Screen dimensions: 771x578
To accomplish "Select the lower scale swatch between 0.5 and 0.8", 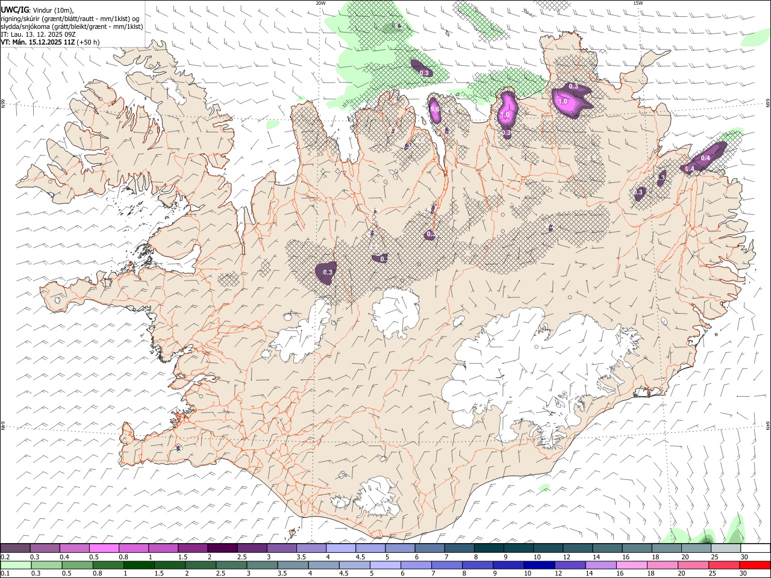I will click(78, 565).
